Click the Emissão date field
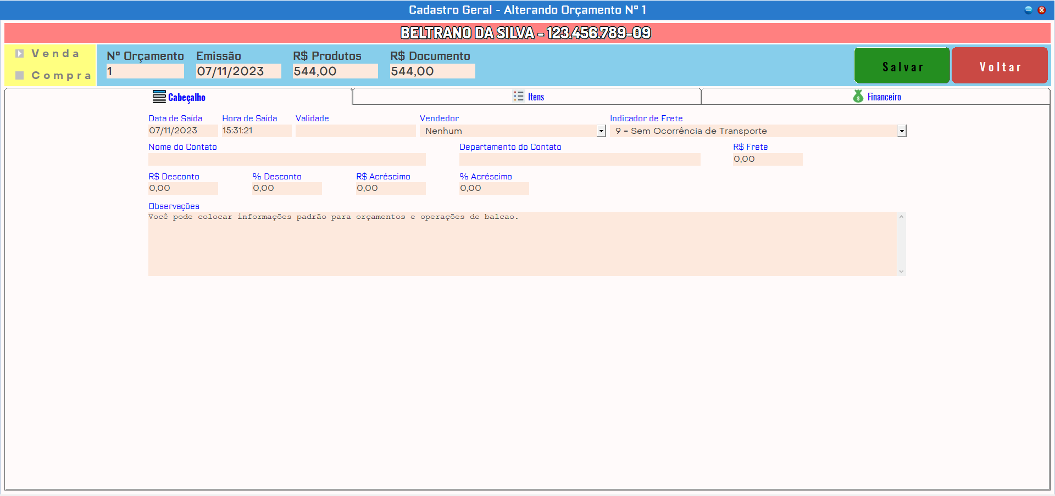Screen dimensions: 1055x496 click(x=238, y=71)
